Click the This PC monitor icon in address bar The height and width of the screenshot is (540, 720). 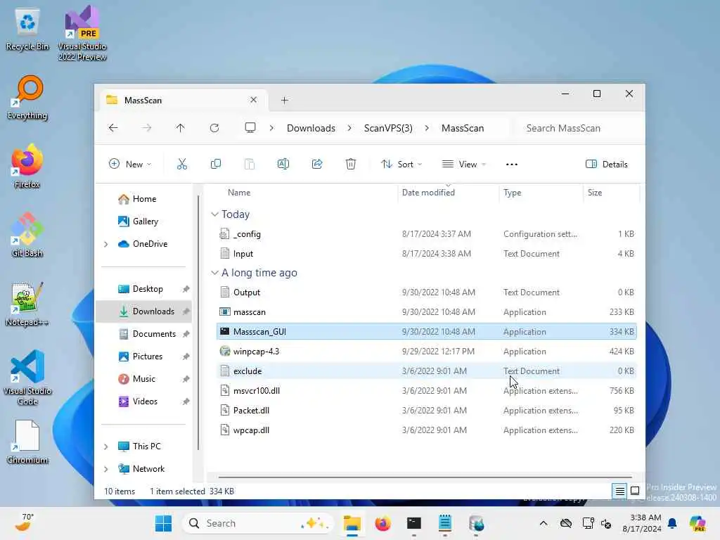pos(250,128)
